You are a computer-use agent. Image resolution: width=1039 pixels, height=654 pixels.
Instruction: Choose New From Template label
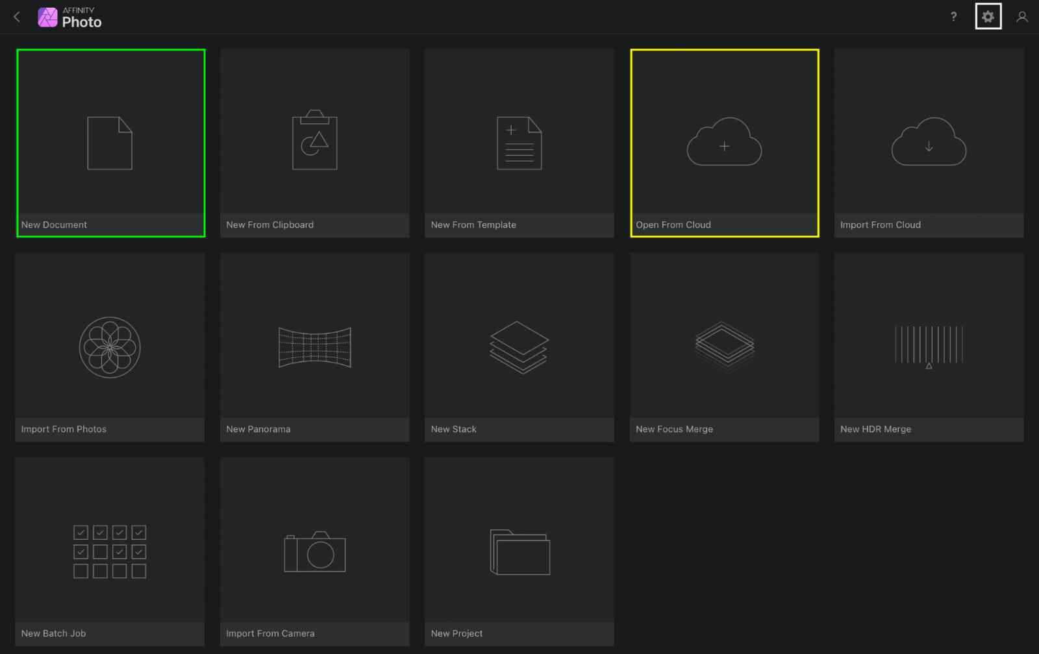click(x=473, y=224)
